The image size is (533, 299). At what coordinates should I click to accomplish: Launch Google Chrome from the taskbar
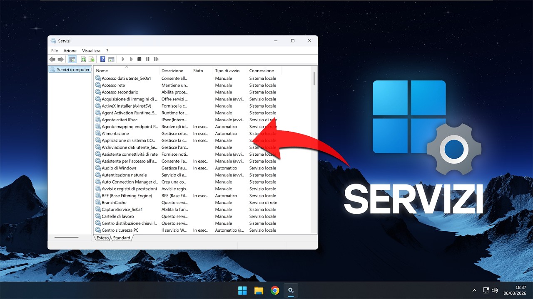point(275,290)
